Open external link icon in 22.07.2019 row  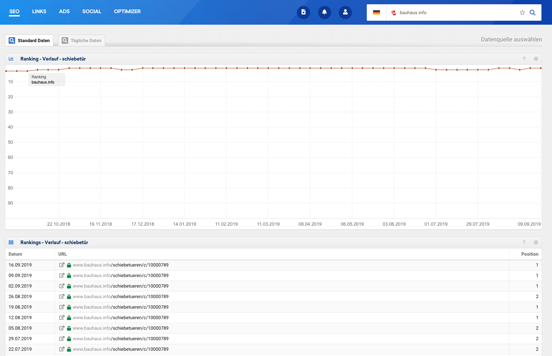point(62,349)
